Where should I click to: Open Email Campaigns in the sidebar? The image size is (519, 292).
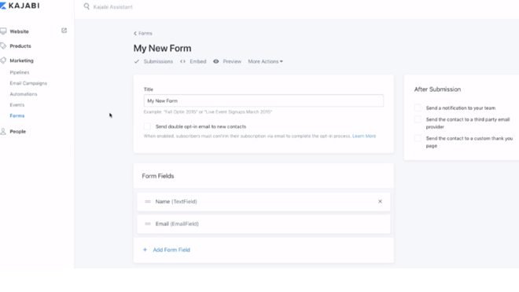28,83
